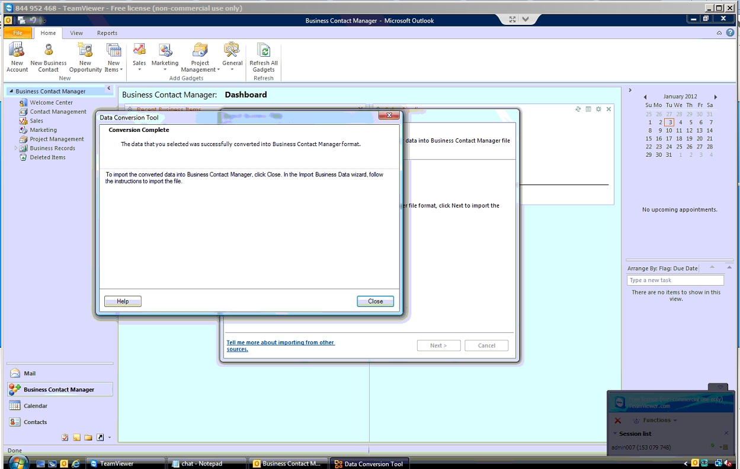Expand Project Management gadgets menu
The height and width of the screenshot is (469, 740).
(x=200, y=57)
